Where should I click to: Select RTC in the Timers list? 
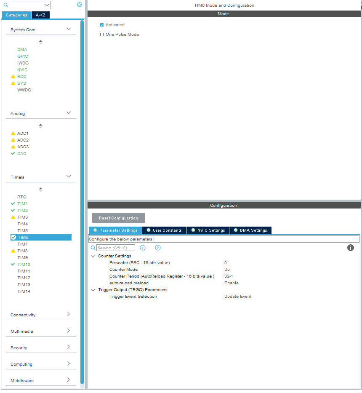tap(21, 197)
